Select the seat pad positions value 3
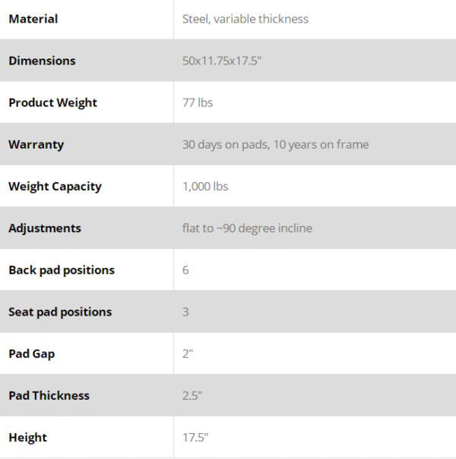 186,312
